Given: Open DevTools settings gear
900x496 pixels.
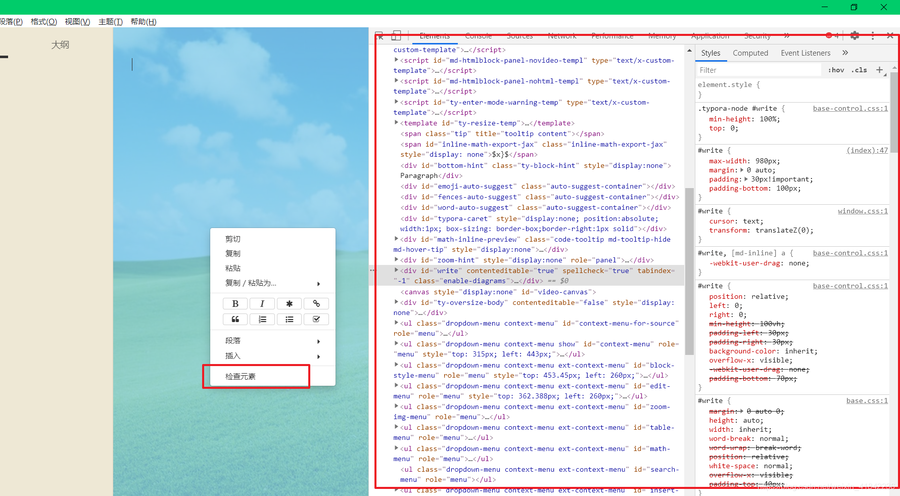Looking at the screenshot, I should (855, 35).
